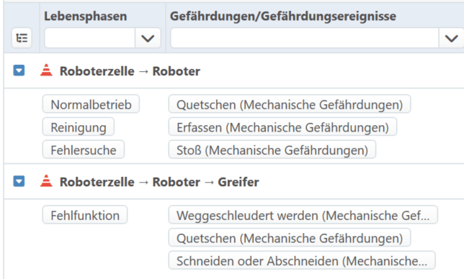The image size is (464, 279).
Task: Click the tree view icon in header
Action: [x=22, y=38]
